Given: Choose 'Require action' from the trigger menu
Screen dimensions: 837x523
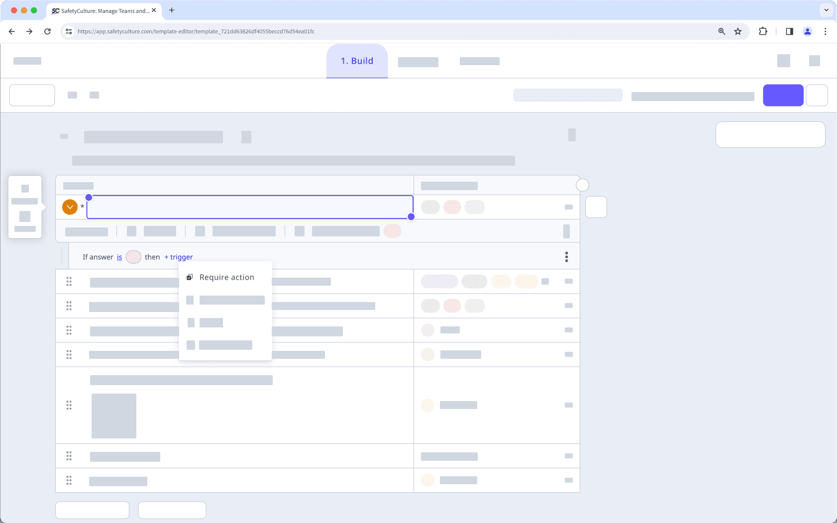Looking at the screenshot, I should pyautogui.click(x=226, y=277).
